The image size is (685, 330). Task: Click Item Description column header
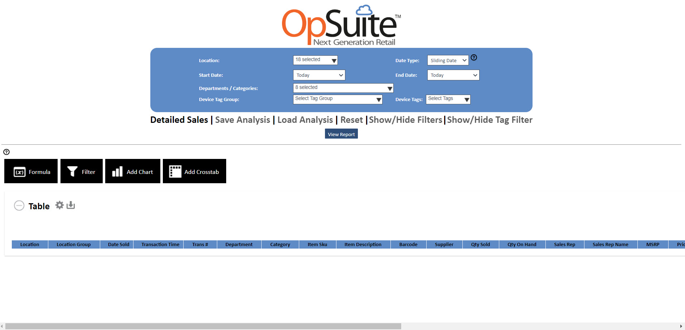tap(363, 244)
